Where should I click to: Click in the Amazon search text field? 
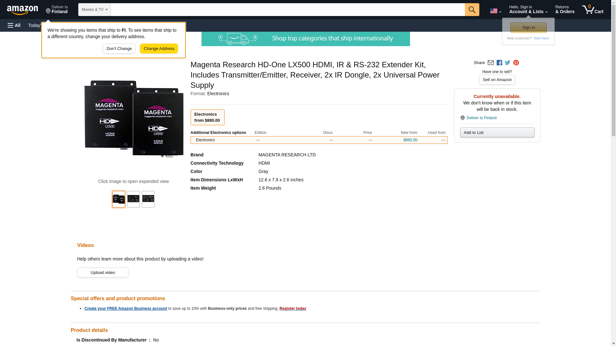tap(287, 10)
